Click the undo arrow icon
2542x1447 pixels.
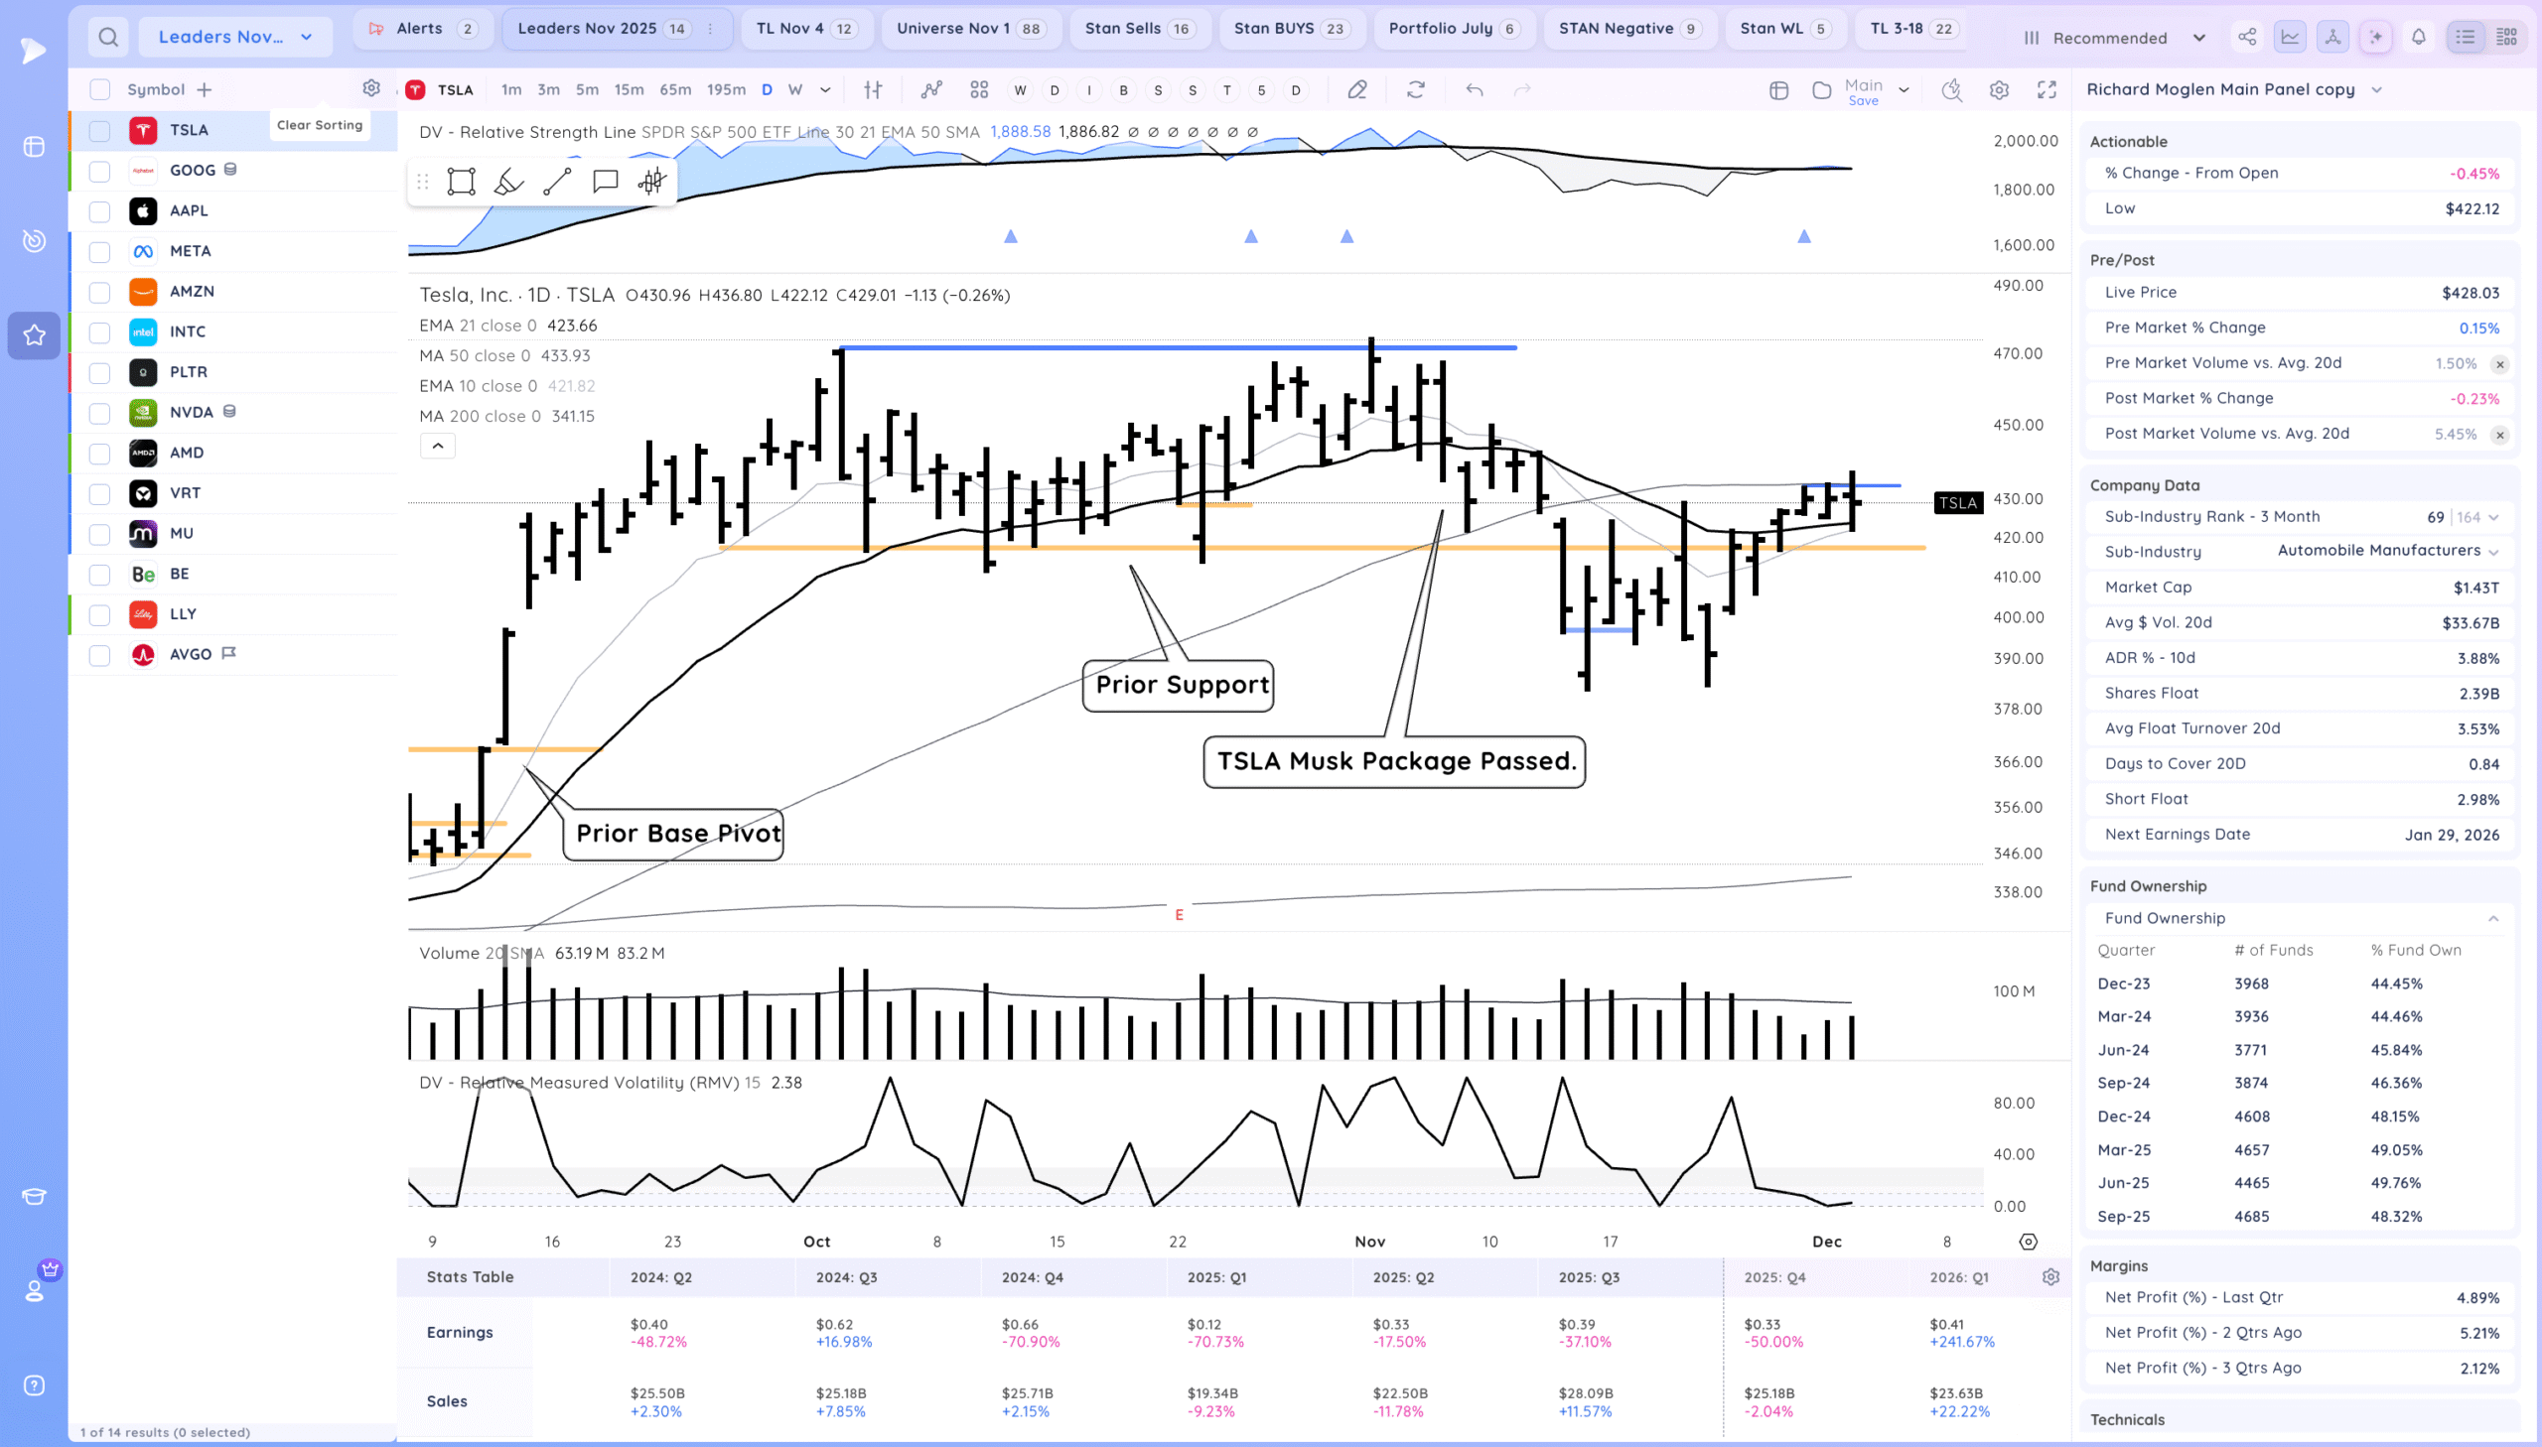(x=1475, y=90)
